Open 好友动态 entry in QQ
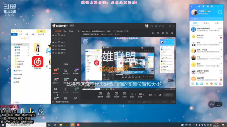 click(206, 36)
